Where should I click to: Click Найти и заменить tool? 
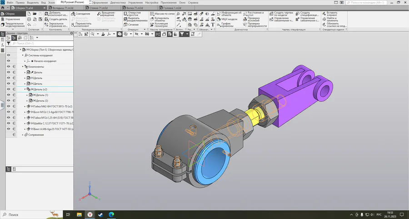tap(330, 19)
